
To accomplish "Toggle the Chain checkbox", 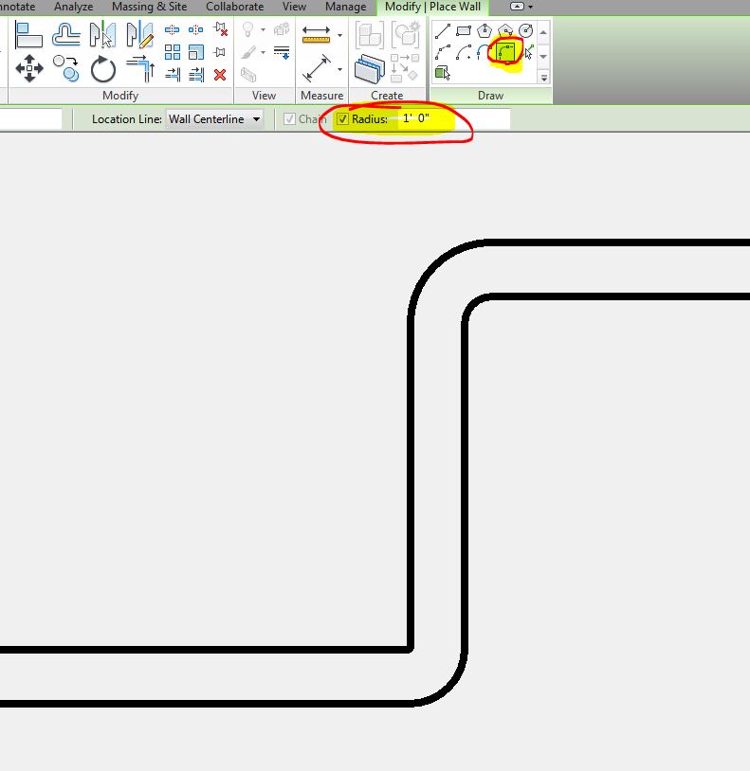I will tap(290, 119).
